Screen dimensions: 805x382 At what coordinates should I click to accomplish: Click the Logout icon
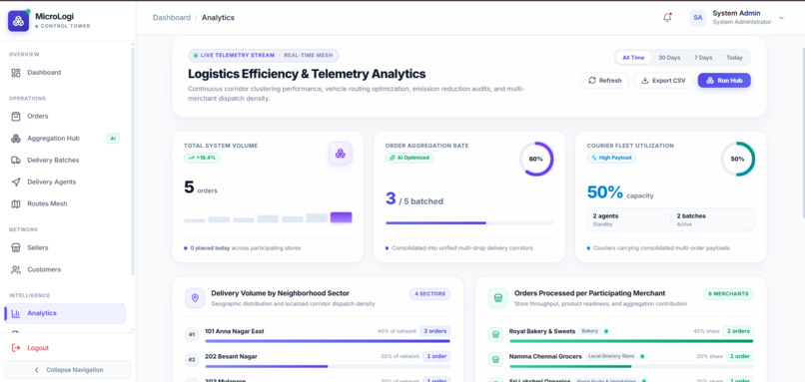coord(16,348)
